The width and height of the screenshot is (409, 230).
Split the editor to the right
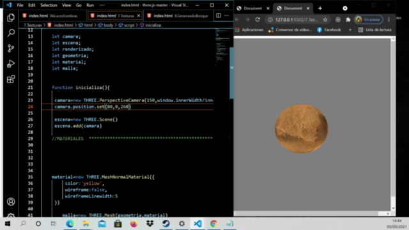[x=219, y=15]
